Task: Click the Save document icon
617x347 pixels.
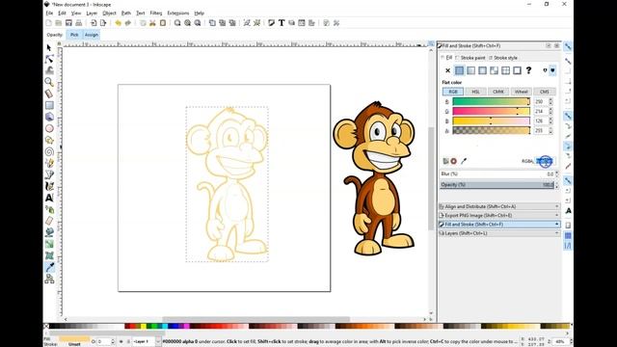Action: [68, 23]
